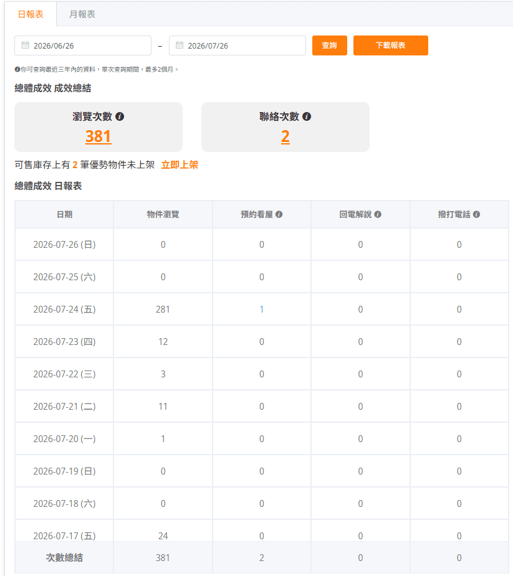Select the date cell 2026-07-25 (六)

click(x=64, y=277)
